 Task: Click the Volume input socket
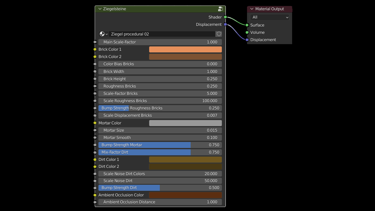247,33
